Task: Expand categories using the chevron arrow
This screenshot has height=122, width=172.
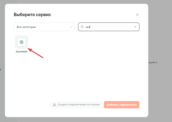Action: pyautogui.click(x=71, y=27)
